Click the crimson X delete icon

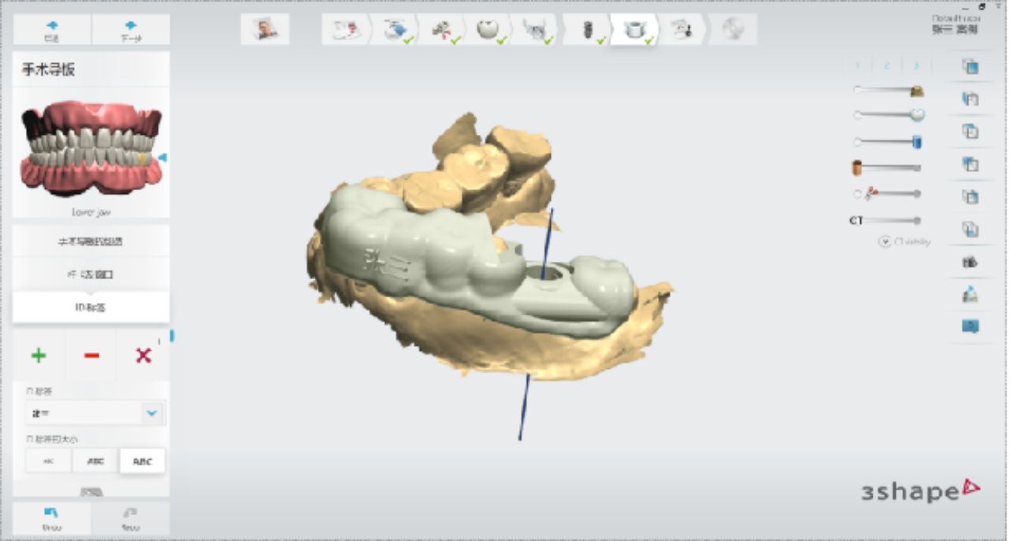point(143,356)
